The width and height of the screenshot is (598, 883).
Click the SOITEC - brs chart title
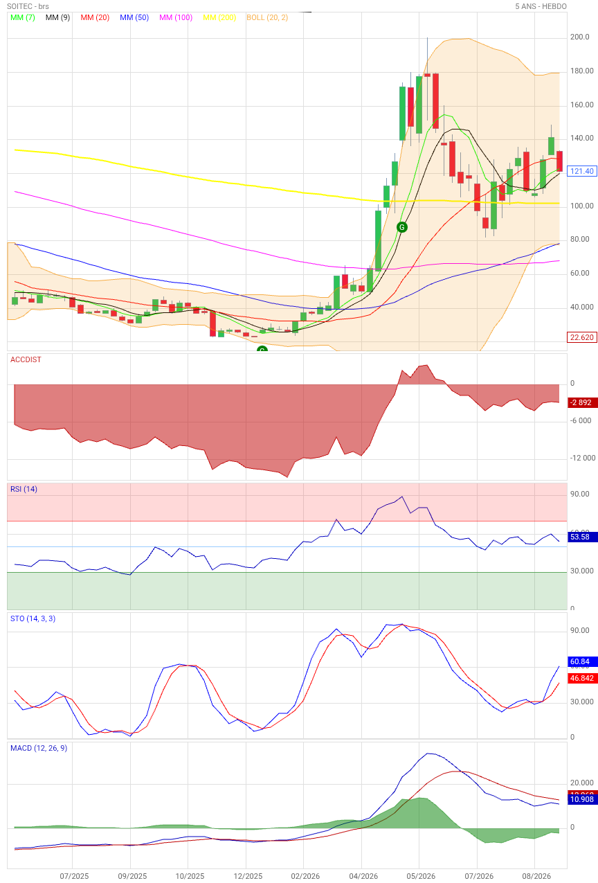pos(28,6)
